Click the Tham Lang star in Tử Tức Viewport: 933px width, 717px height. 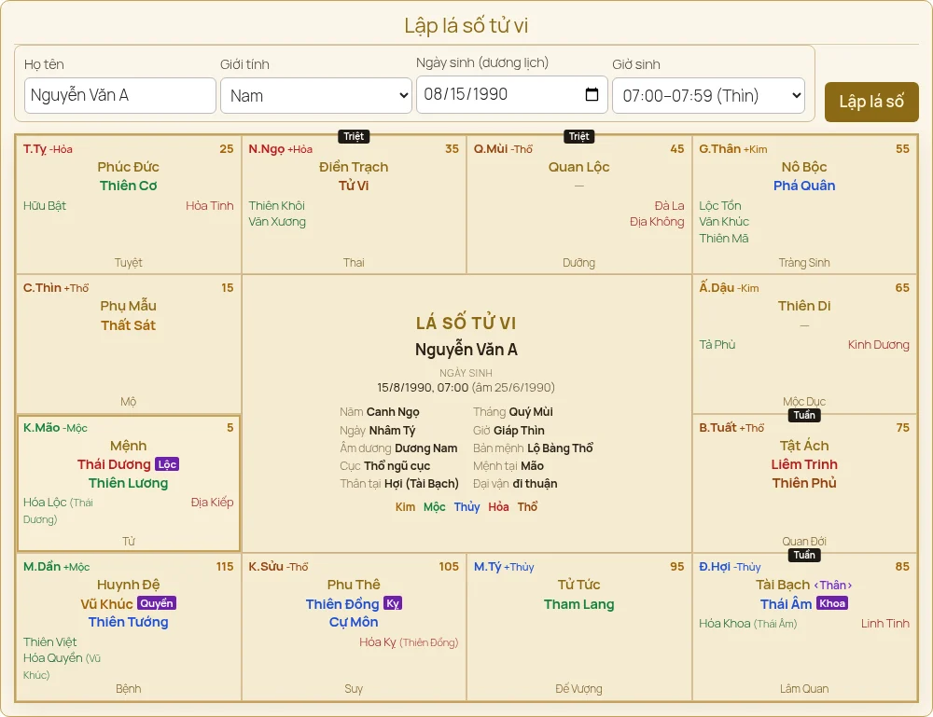click(578, 604)
